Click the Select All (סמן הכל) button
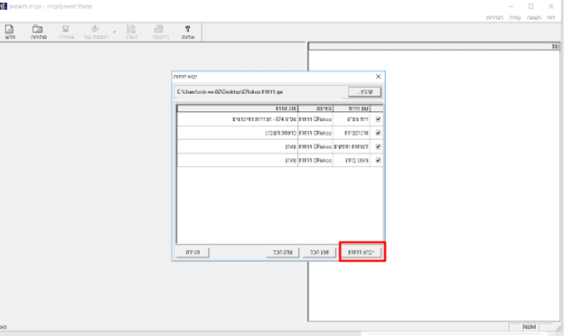Viewport: 564px width, 336px height. pos(320,252)
